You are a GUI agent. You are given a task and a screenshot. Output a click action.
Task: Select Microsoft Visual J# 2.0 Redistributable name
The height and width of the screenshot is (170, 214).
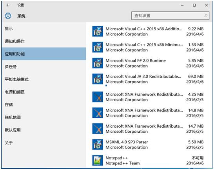tap(143, 77)
